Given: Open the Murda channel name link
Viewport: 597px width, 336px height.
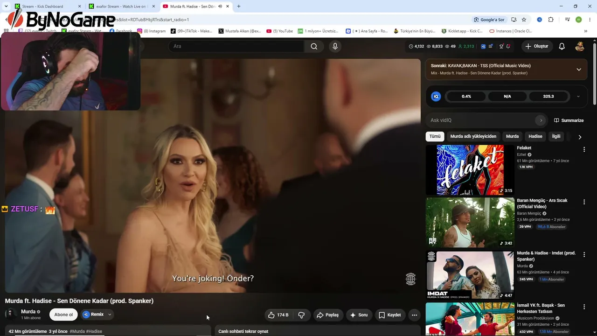Looking at the screenshot, I should tap(28, 312).
